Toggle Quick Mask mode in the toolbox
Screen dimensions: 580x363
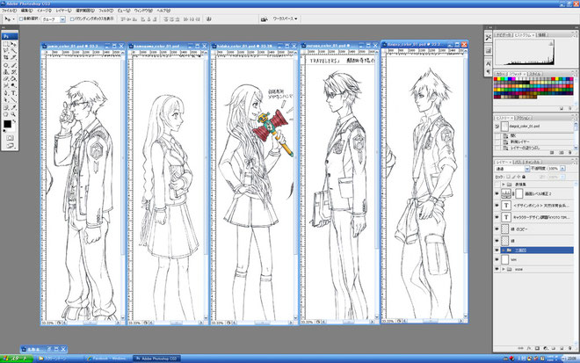point(10,138)
